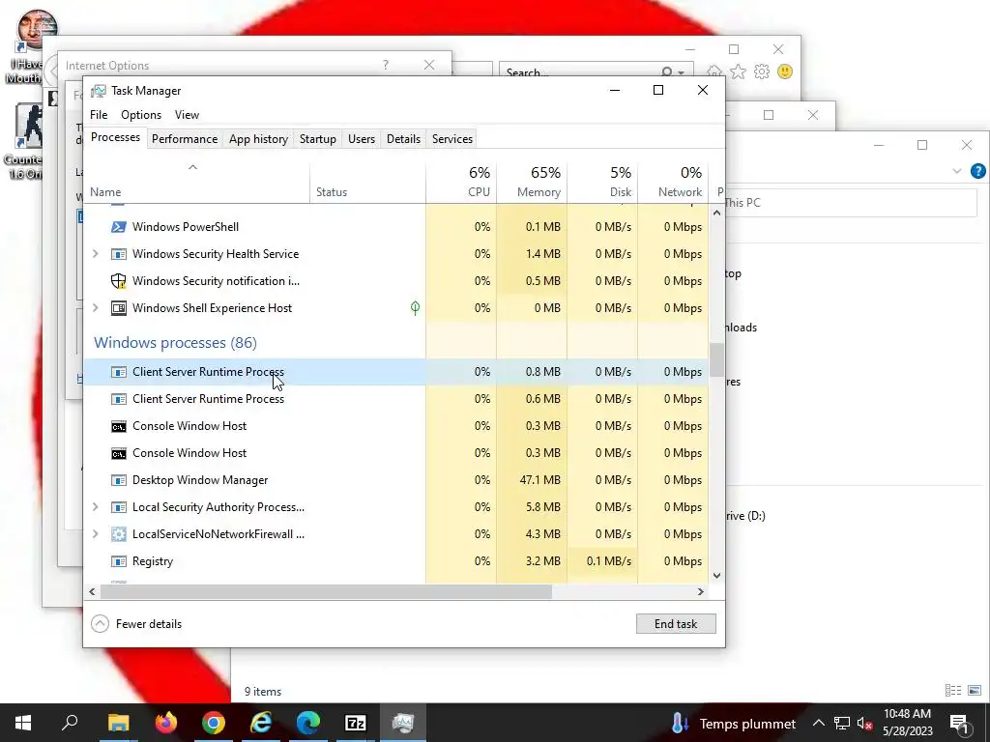Image resolution: width=990 pixels, height=742 pixels.
Task: Collapse Task Manager with Fewer details
Action: coord(136,624)
